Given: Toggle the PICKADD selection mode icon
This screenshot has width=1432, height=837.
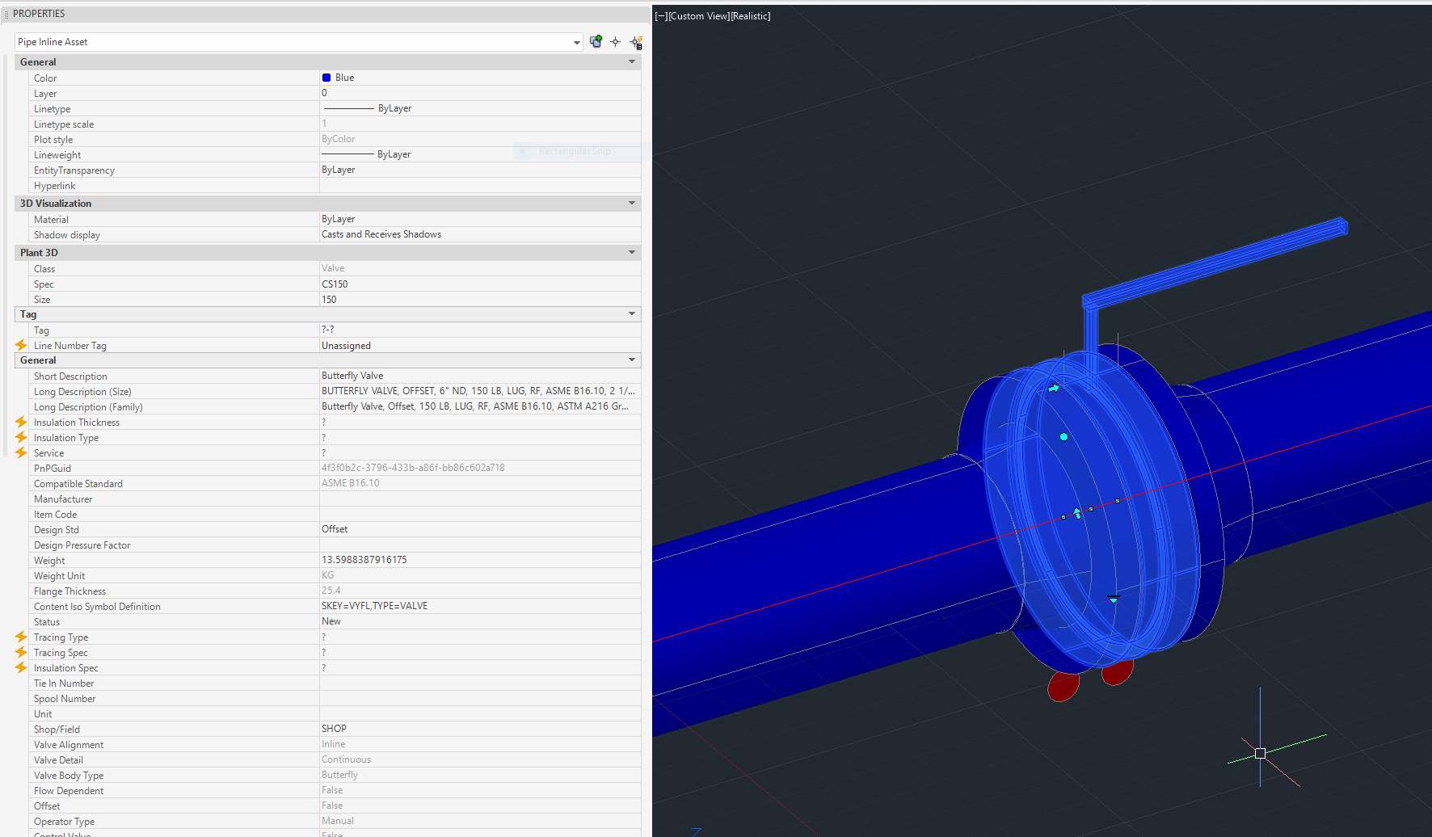Looking at the screenshot, I should (596, 42).
